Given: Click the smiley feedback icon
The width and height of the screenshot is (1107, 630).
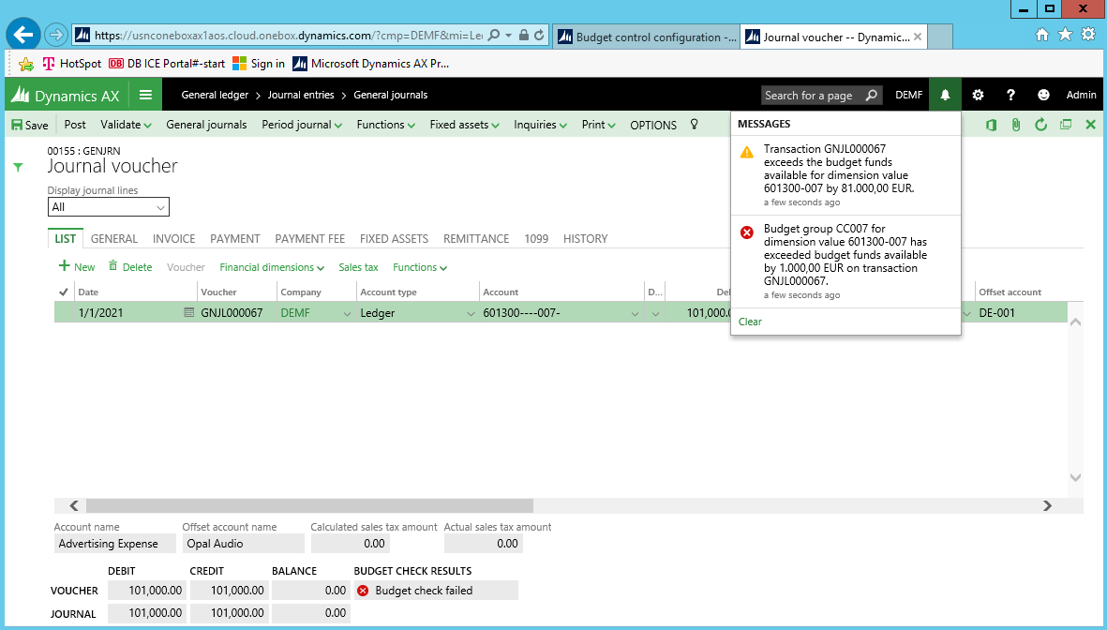Looking at the screenshot, I should point(1043,95).
